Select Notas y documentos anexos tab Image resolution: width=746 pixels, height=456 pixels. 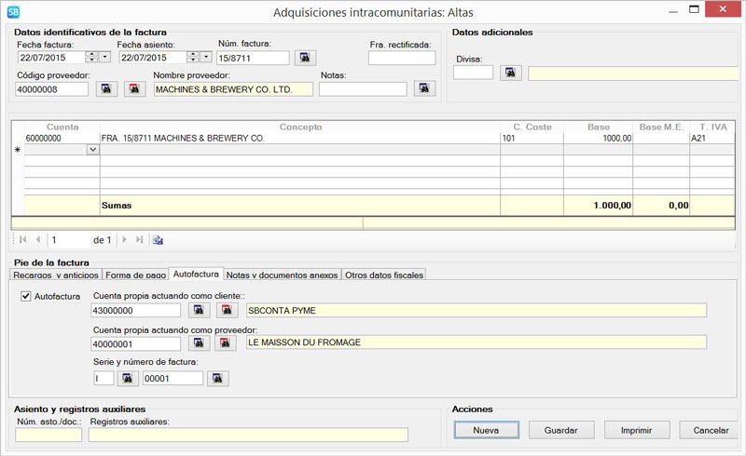pyautogui.click(x=283, y=275)
